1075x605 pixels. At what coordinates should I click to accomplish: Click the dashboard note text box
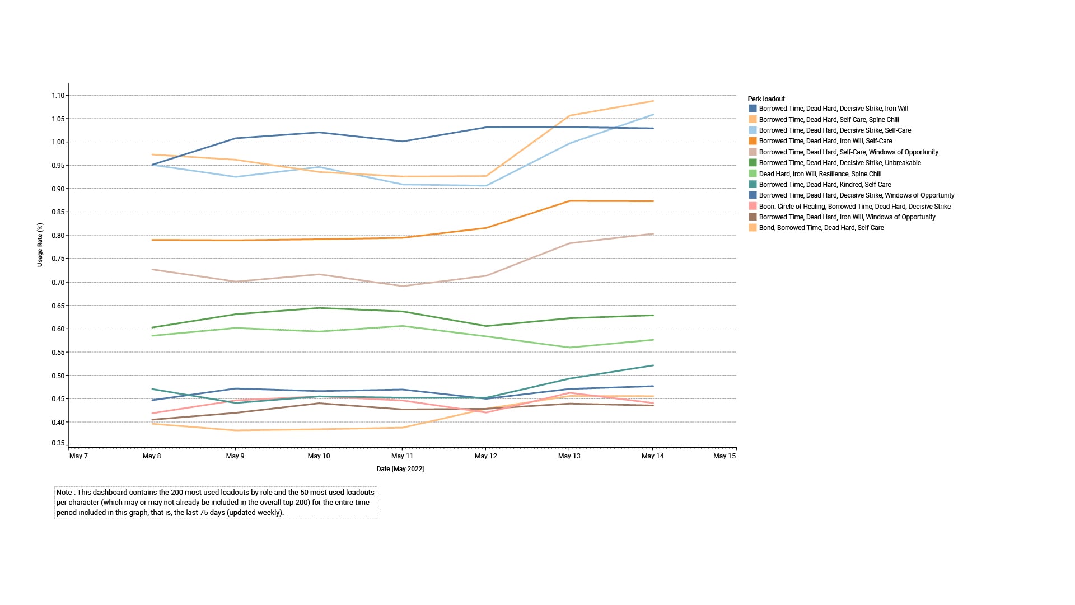pyautogui.click(x=216, y=503)
